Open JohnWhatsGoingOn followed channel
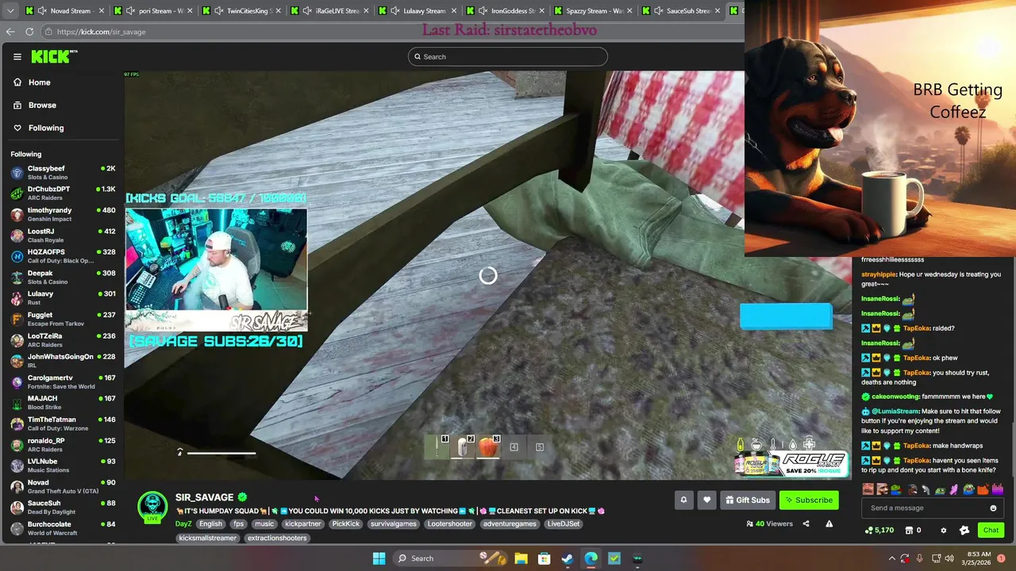 tap(62, 361)
